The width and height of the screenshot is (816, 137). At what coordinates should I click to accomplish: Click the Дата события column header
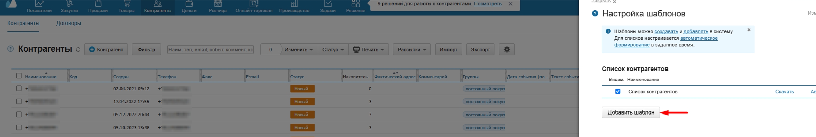(x=527, y=77)
